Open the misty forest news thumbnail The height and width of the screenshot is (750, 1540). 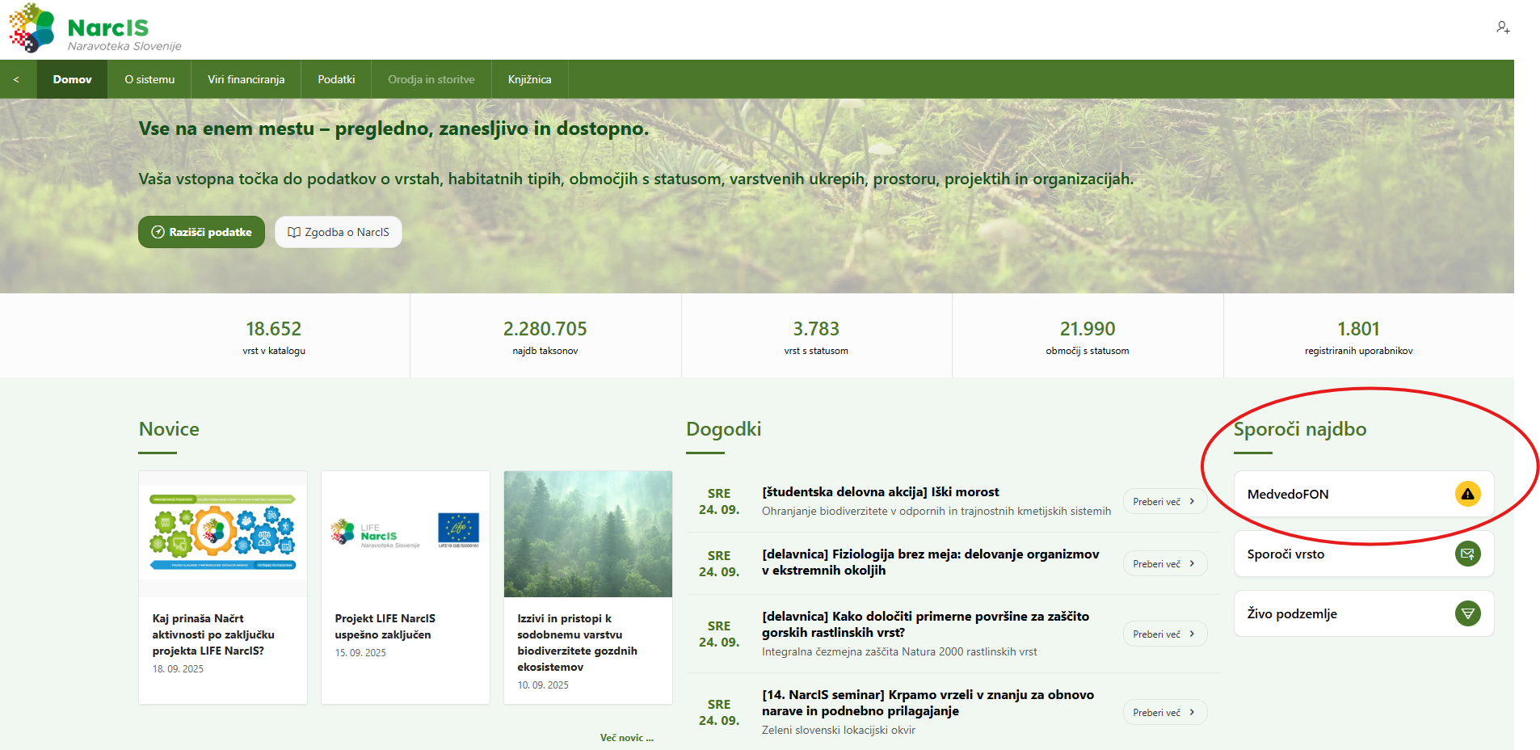587,534
